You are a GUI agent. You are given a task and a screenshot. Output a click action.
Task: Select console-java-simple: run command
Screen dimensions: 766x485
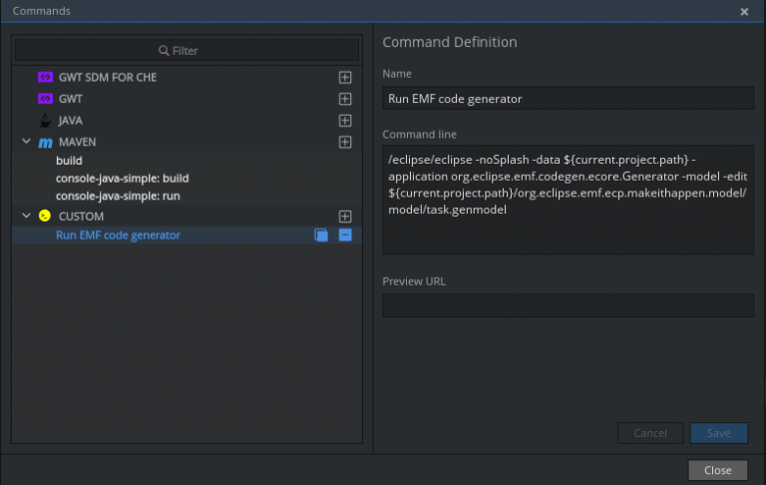tap(118, 197)
